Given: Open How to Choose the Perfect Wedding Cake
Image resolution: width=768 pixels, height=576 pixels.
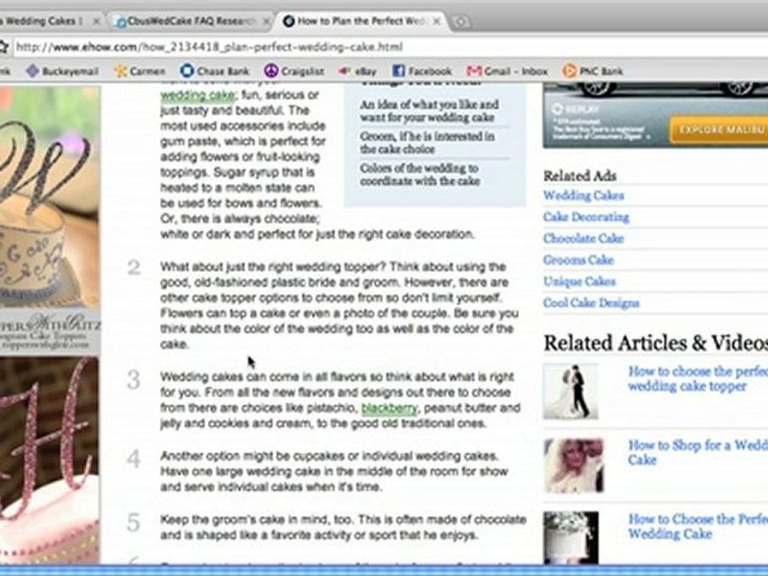Looking at the screenshot, I should 698,526.
